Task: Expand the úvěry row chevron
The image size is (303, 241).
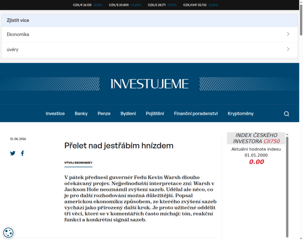Action: point(288,49)
